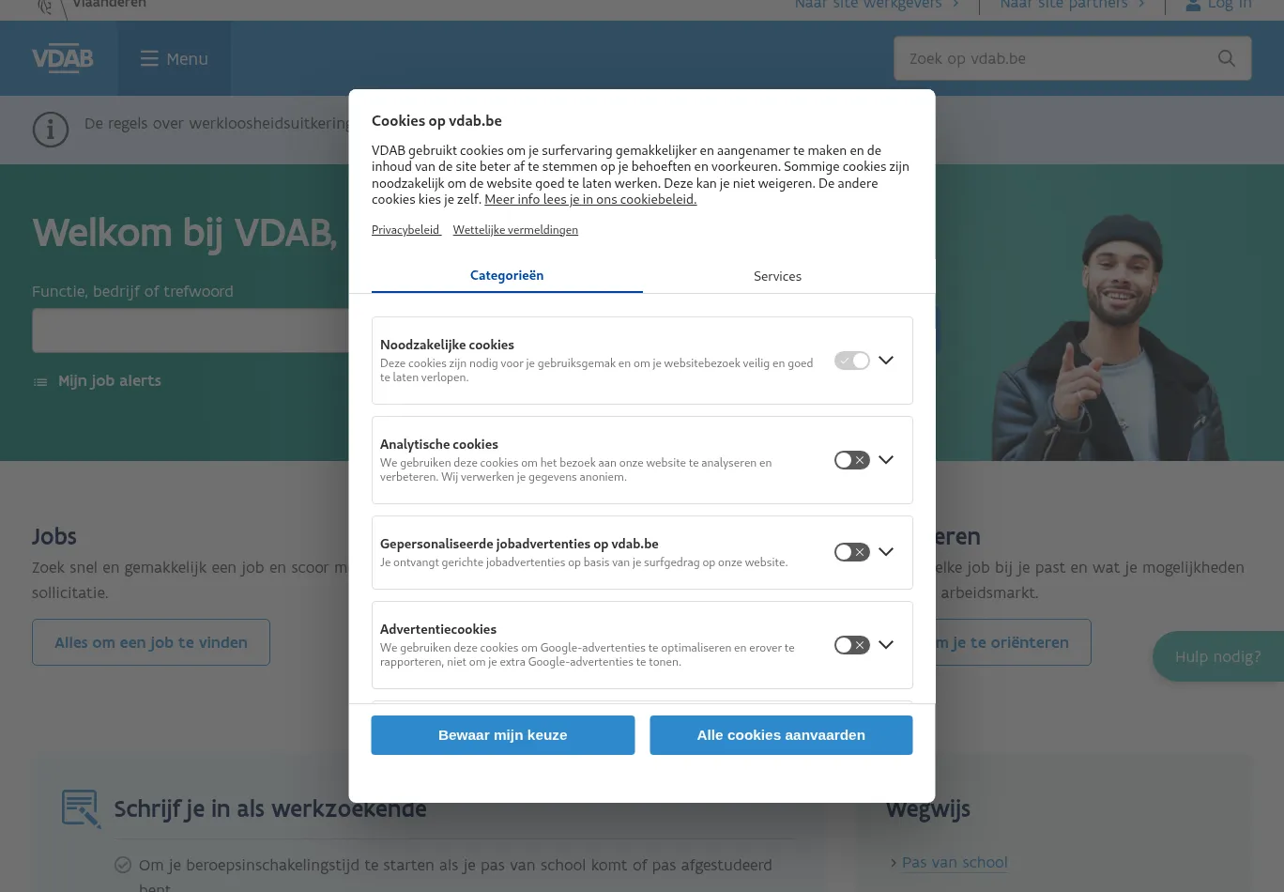Click the werkzoekende registration form icon
1284x892 pixels.
coord(82,808)
